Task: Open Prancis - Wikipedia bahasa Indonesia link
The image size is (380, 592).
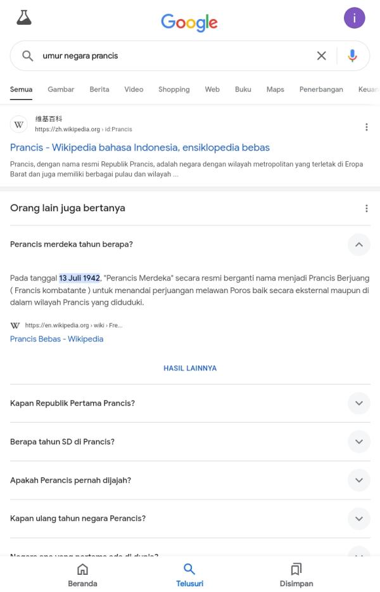Action: [140, 147]
